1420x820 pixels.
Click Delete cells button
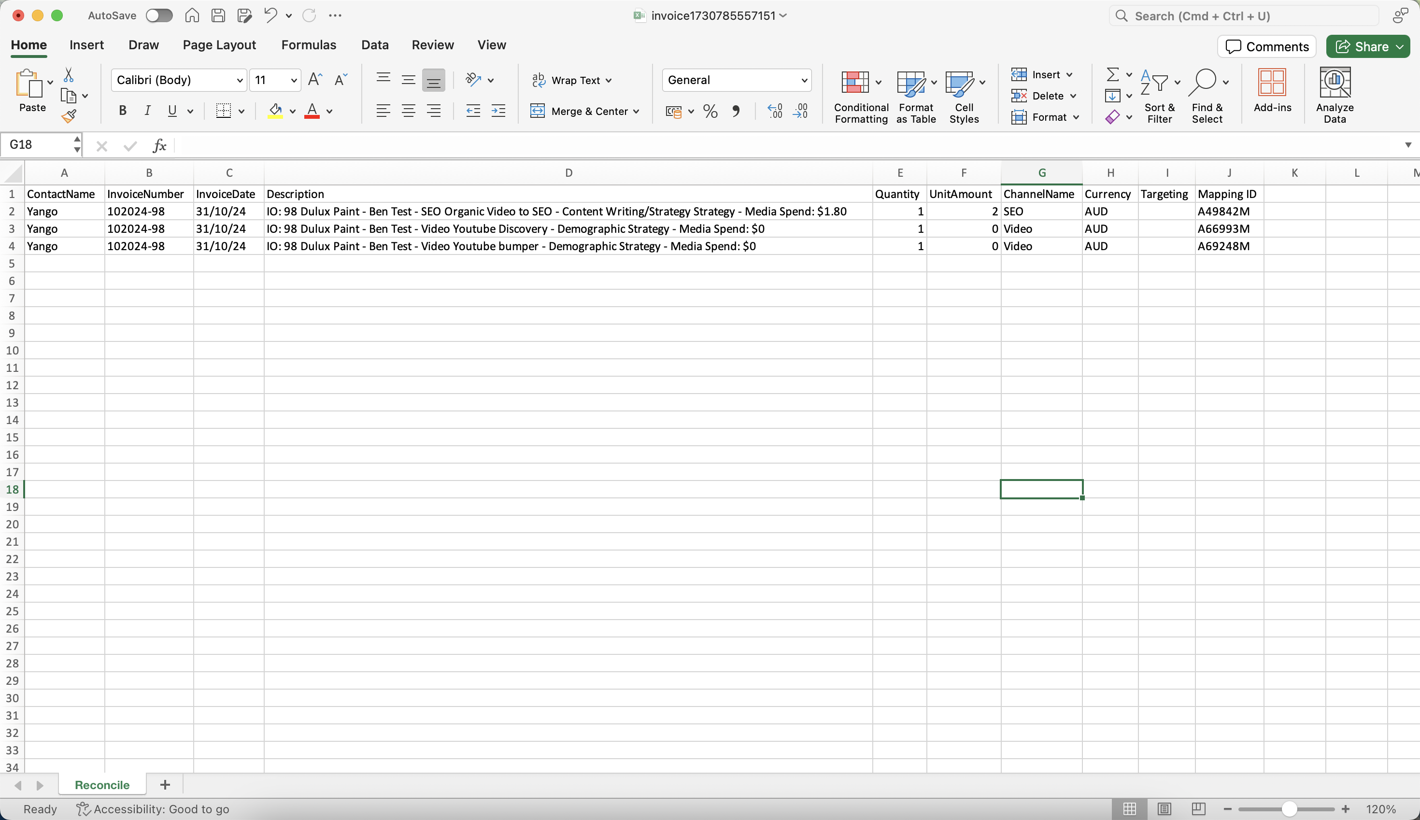1044,96
